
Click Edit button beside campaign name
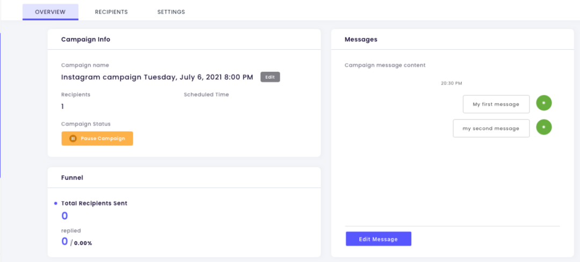click(x=270, y=77)
